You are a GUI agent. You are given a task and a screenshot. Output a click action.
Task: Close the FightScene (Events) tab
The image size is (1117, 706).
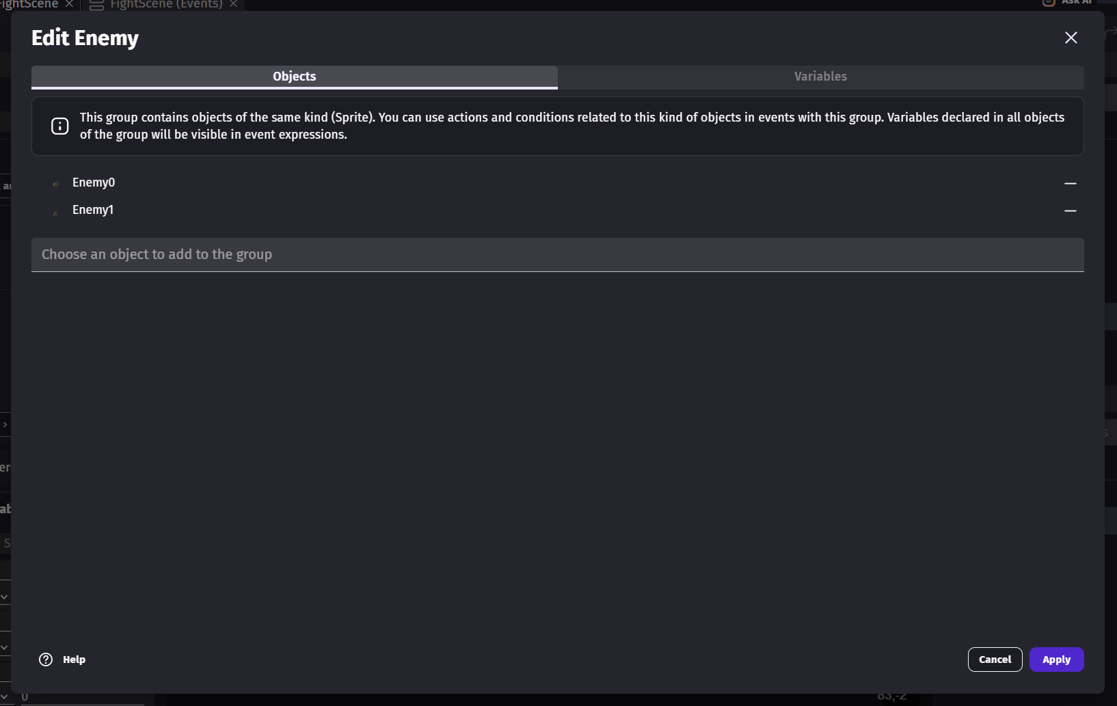(234, 4)
